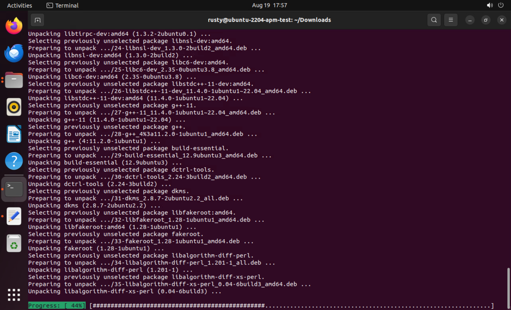Click the volume icon in system tray
This screenshot has height=310, width=511.
(x=490, y=5)
